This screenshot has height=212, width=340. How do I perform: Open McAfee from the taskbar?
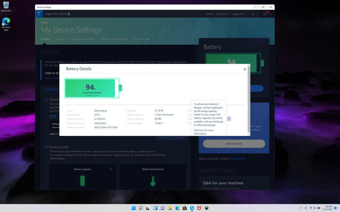199,208
